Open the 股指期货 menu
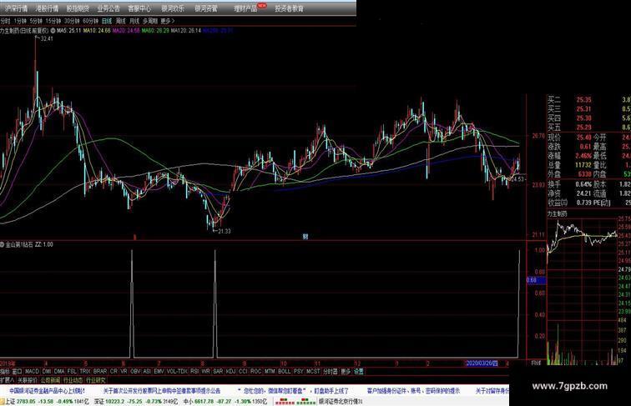The image size is (631, 406). [x=78, y=8]
